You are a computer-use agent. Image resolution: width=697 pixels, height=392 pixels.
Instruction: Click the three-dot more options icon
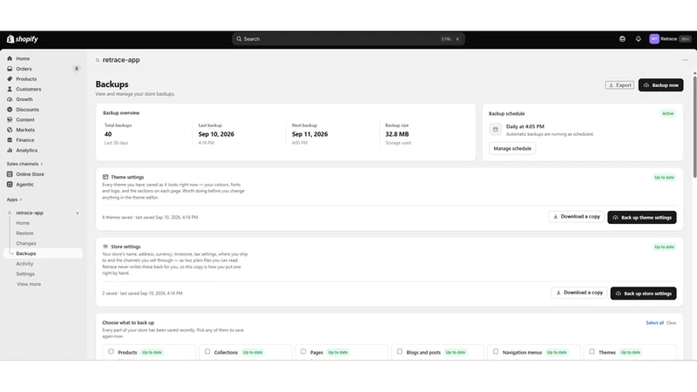[x=685, y=60]
